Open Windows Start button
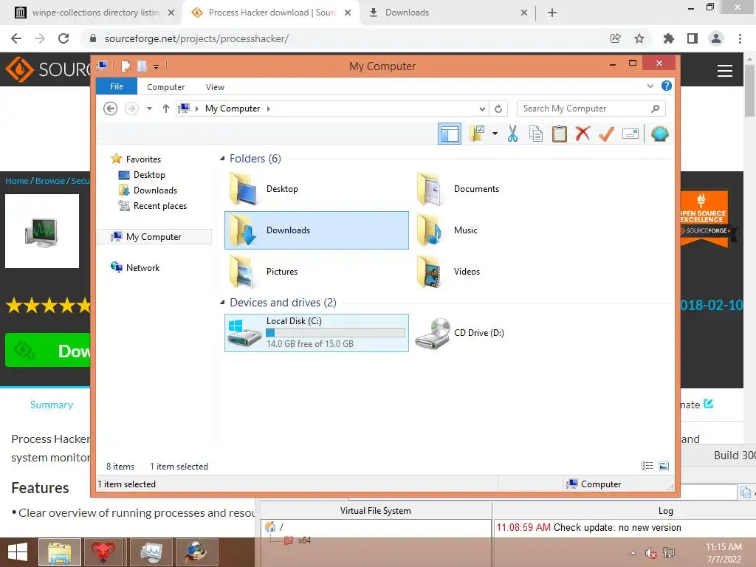This screenshot has height=567, width=756. point(18,552)
